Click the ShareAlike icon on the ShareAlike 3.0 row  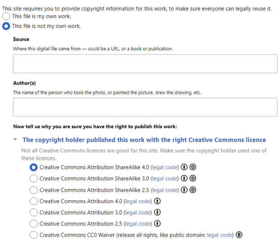pyautogui.click(x=193, y=178)
